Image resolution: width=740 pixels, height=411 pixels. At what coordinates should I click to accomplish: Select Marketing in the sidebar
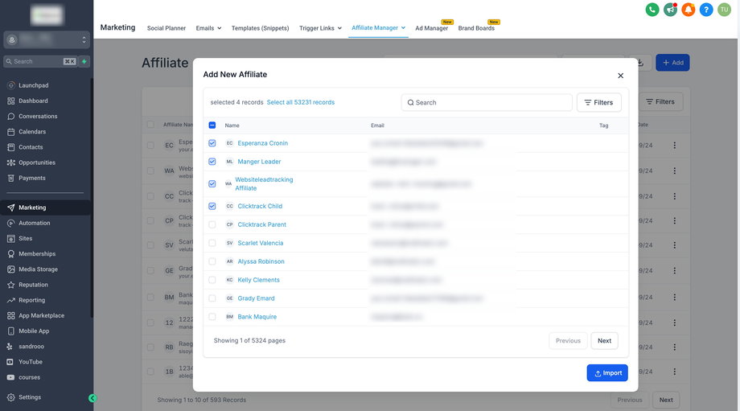pos(45,208)
